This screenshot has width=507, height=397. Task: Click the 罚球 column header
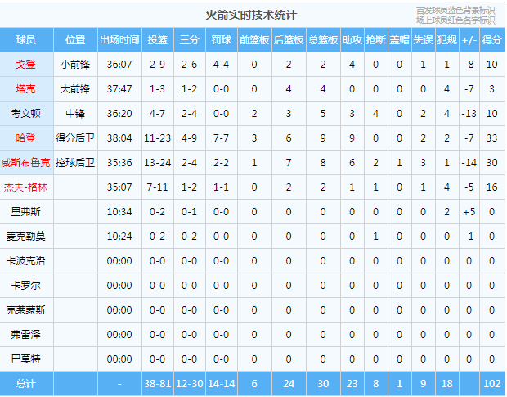tap(221, 40)
